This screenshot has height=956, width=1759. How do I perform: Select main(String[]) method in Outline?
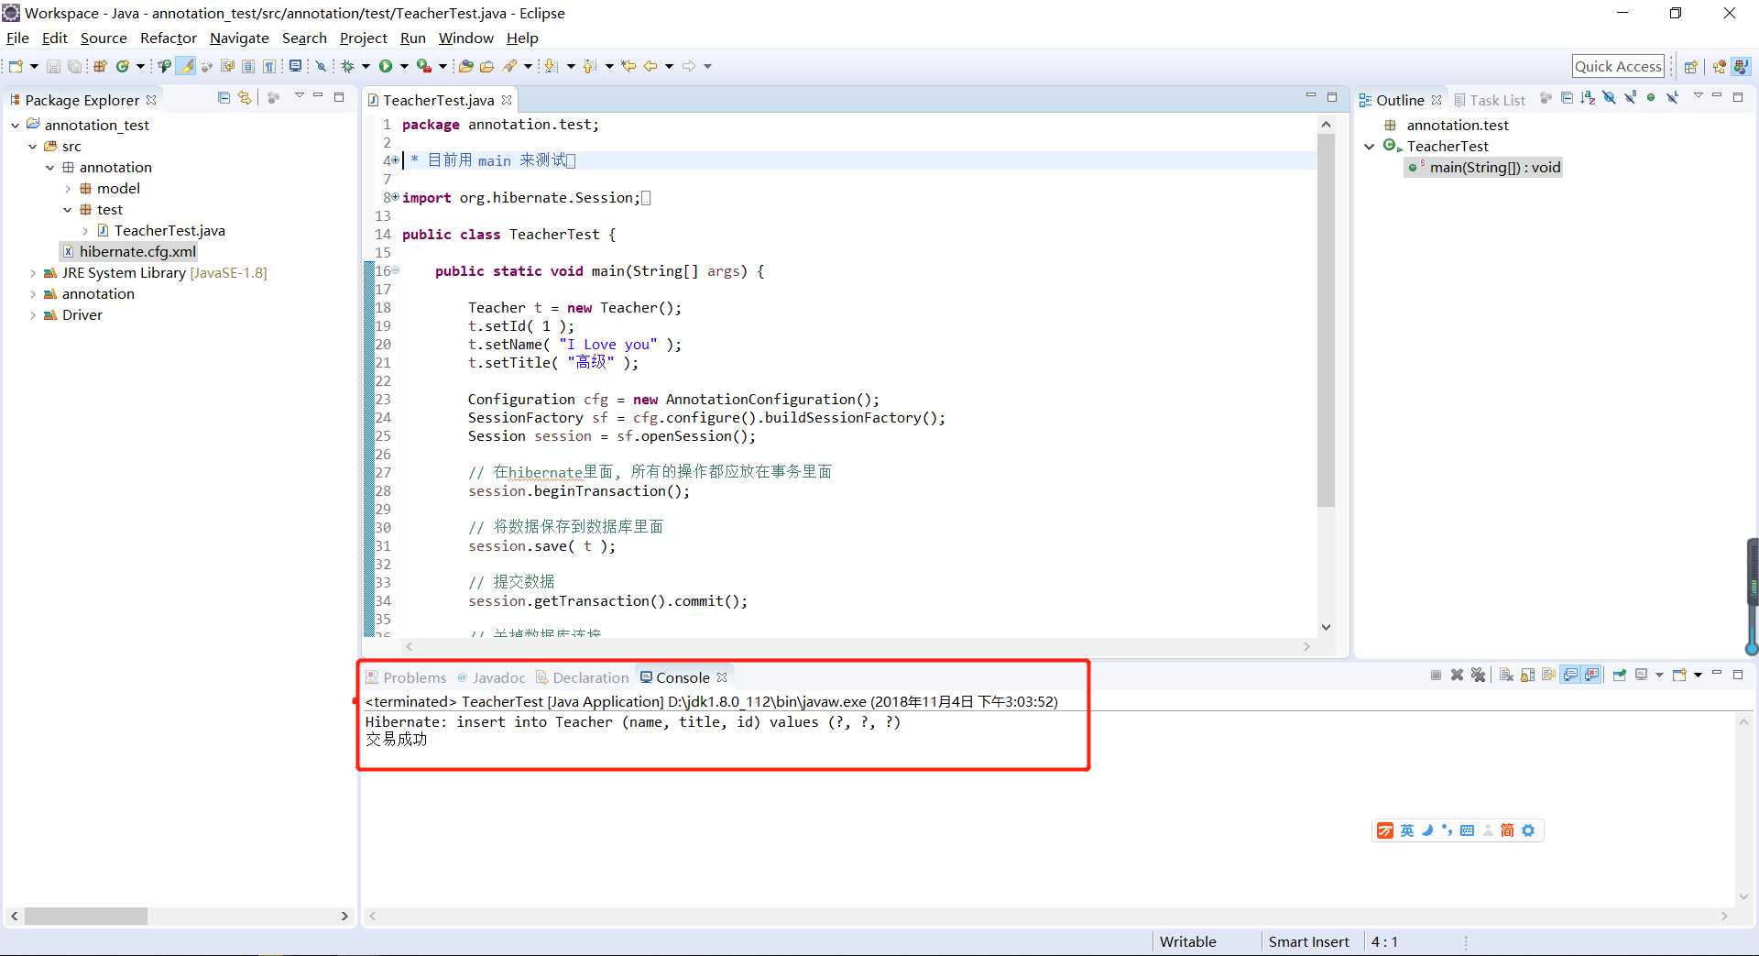coord(1484,168)
